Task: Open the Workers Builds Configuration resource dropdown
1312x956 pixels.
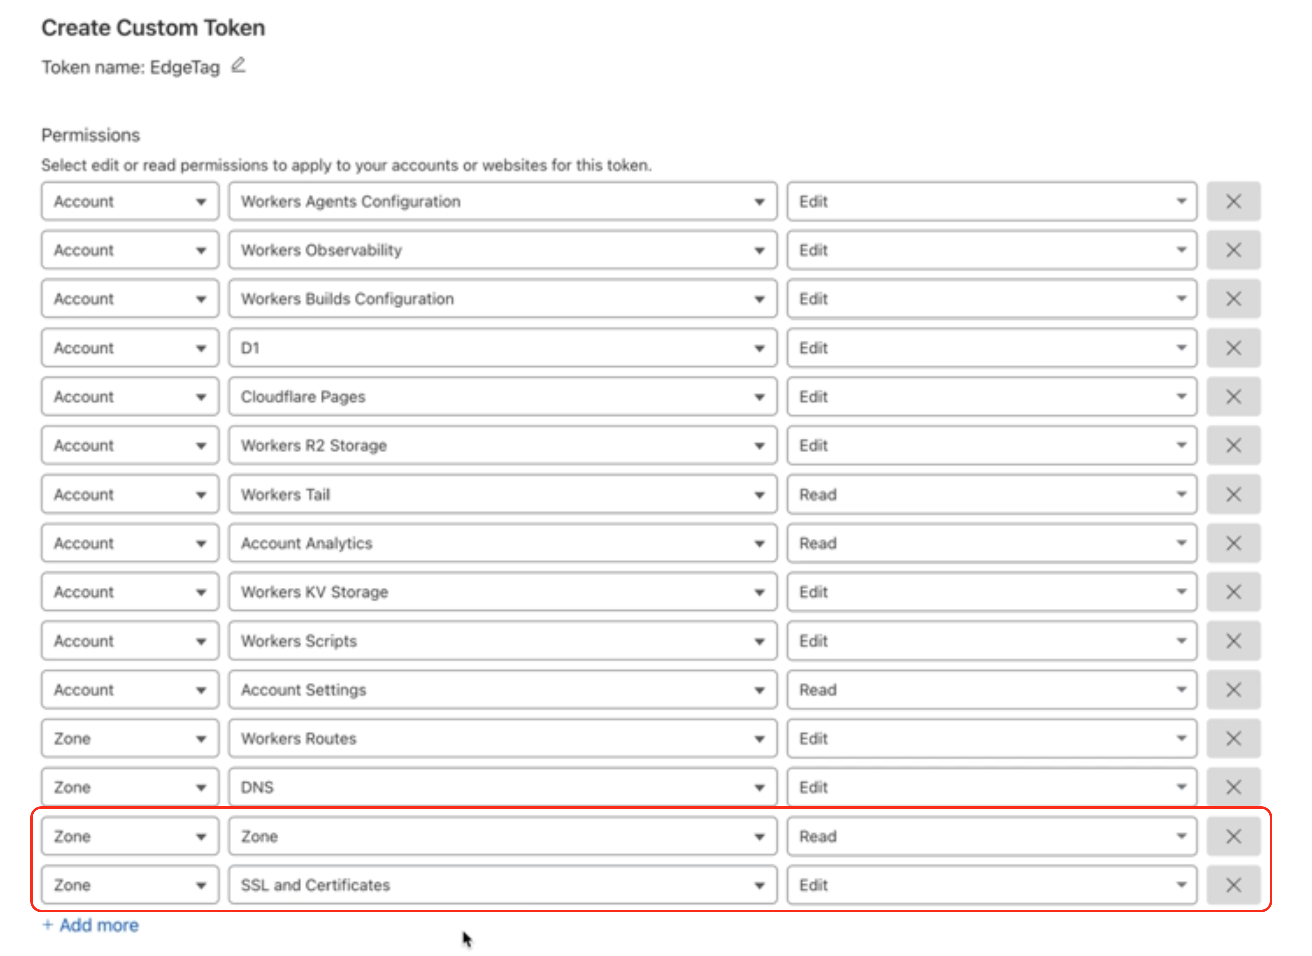Action: tap(502, 299)
